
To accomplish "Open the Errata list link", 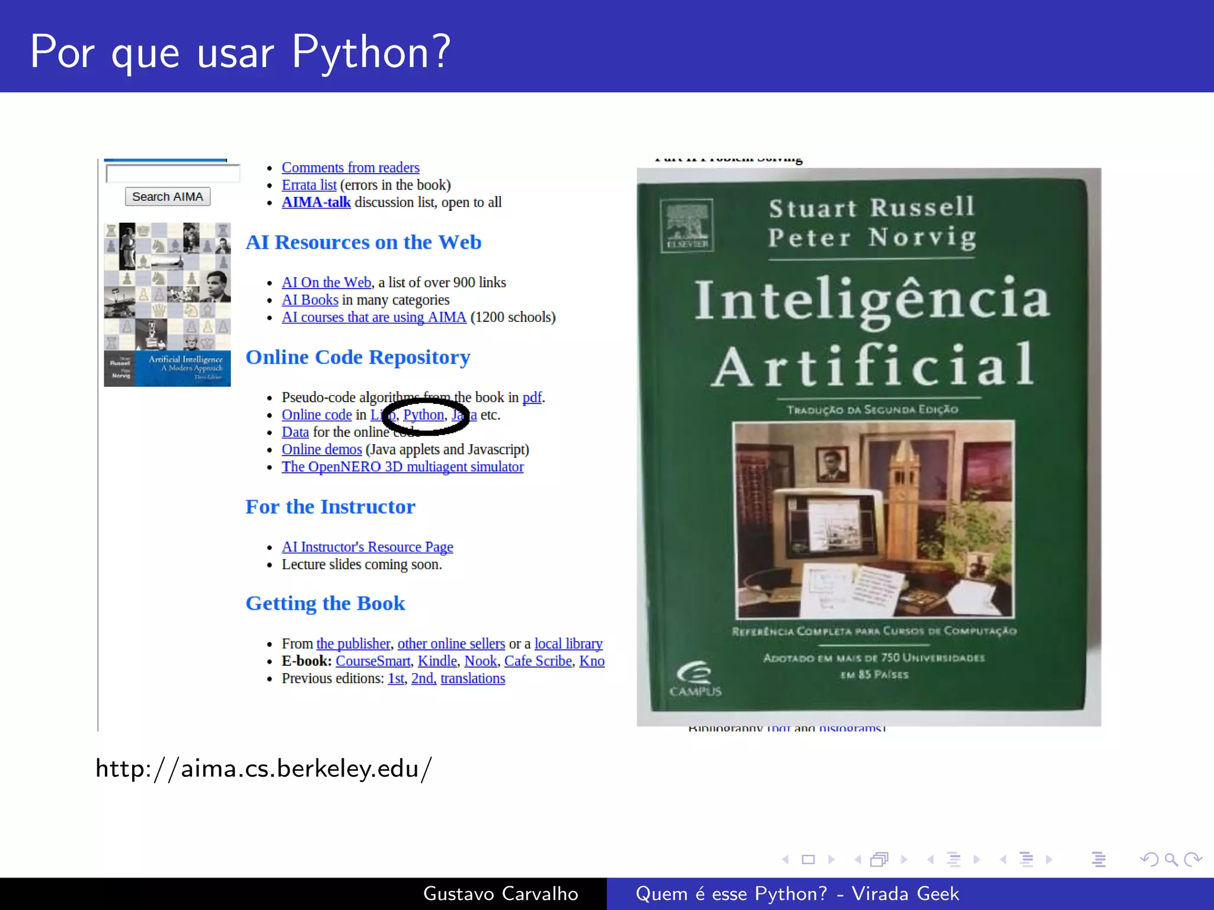I will click(309, 185).
